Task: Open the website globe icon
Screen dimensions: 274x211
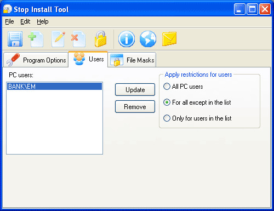Action: tap(148, 39)
